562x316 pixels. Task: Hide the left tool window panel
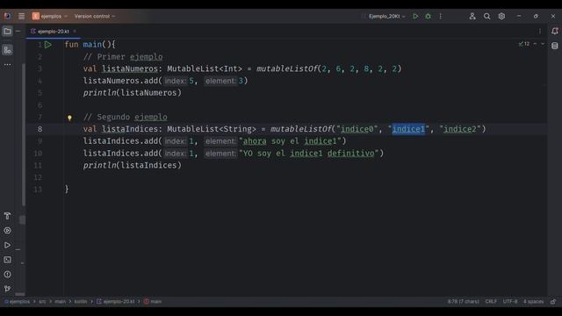(18, 32)
